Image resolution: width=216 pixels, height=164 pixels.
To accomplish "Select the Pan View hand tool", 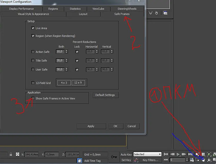I will (203, 160).
